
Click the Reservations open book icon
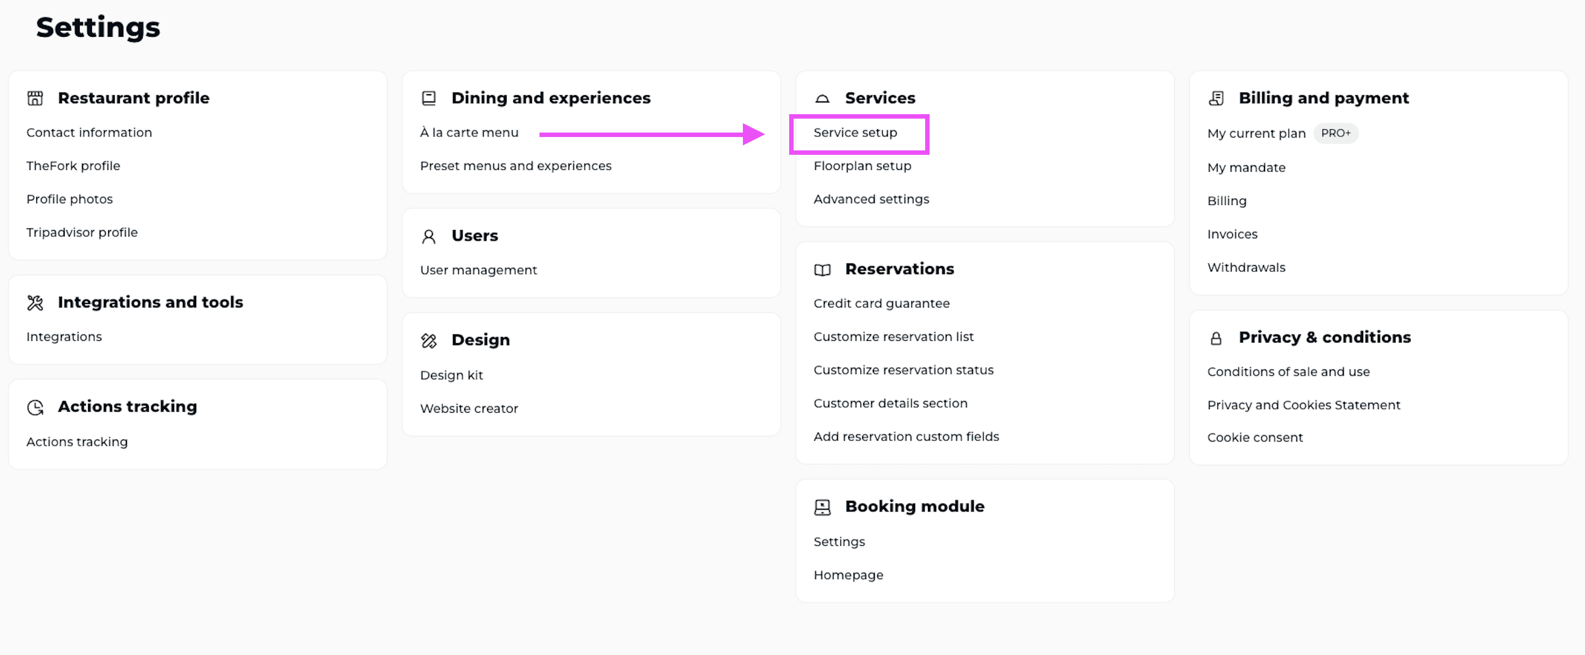(822, 270)
